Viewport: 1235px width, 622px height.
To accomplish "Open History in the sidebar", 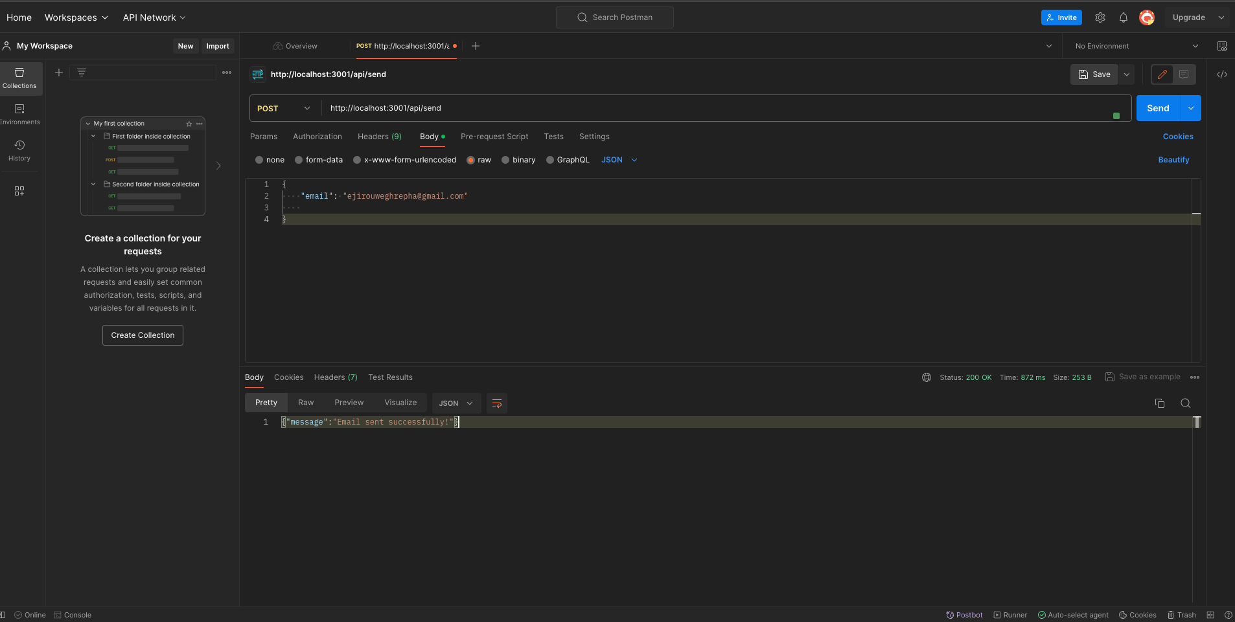I will pyautogui.click(x=19, y=151).
